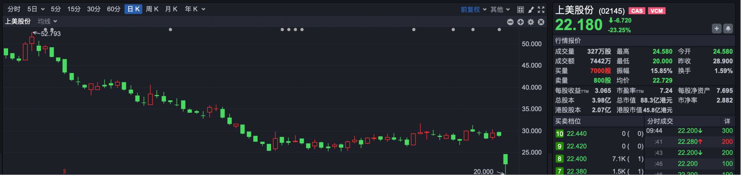Expand the 均线 moving average dropdown

[x=47, y=22]
